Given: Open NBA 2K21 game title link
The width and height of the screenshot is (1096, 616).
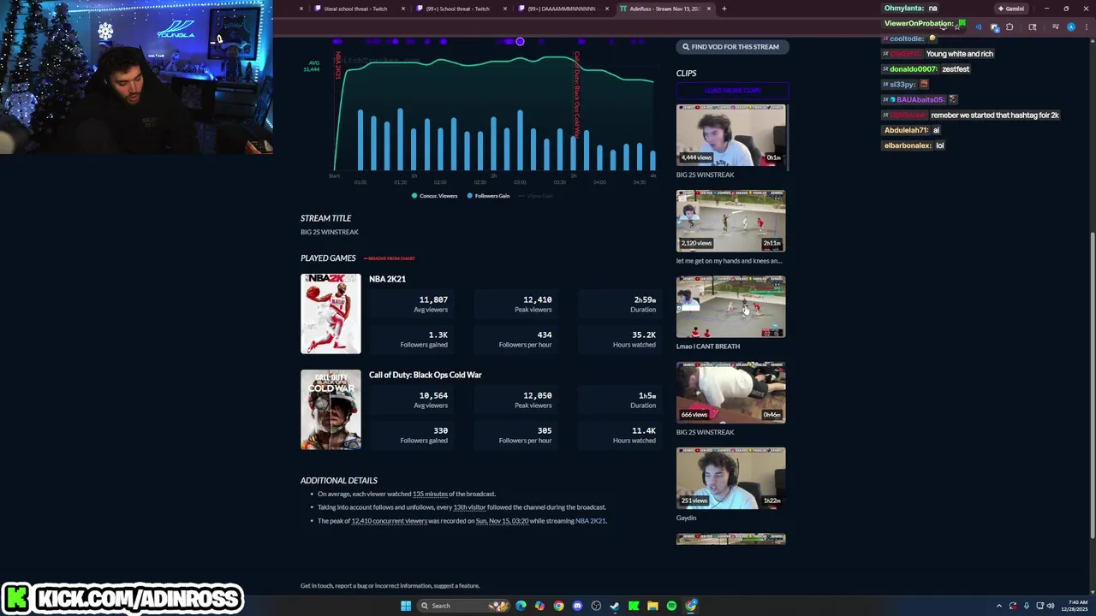Looking at the screenshot, I should click(x=387, y=279).
